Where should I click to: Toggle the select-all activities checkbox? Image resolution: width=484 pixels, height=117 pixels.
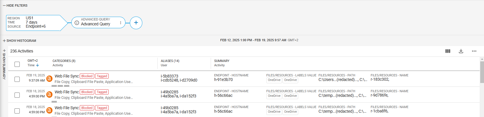point(17,64)
